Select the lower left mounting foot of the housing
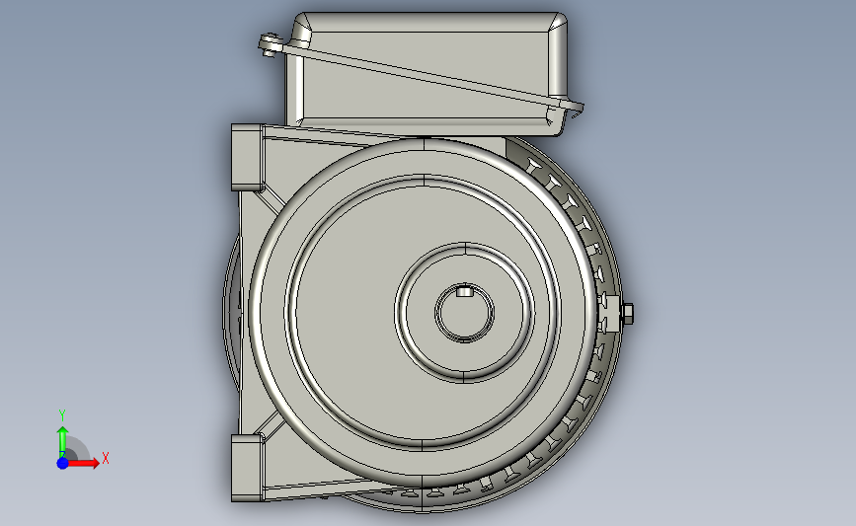 pos(247,468)
